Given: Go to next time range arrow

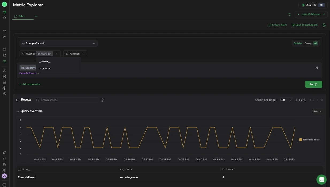Looking at the screenshot, I should (x=324, y=14).
